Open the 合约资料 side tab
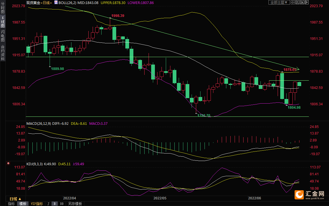This screenshot has height=206, width=329. pos(3,53)
